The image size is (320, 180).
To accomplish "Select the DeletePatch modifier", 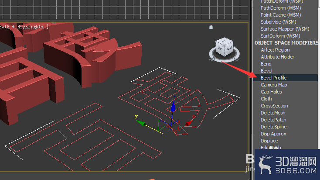I will 273,120.
